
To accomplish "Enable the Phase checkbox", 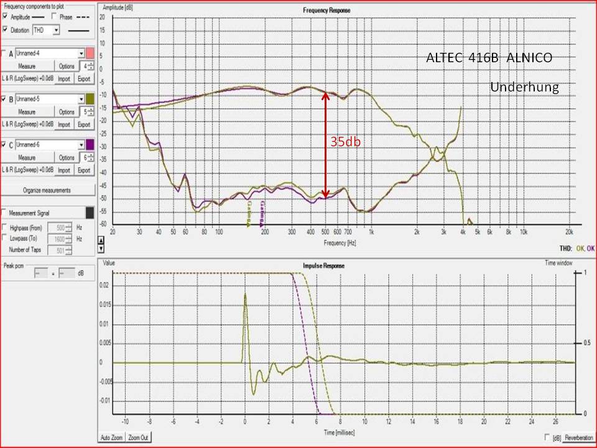I will (54, 16).
